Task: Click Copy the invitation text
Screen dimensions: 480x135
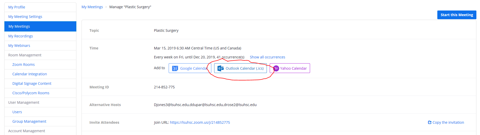Action: point(448,122)
